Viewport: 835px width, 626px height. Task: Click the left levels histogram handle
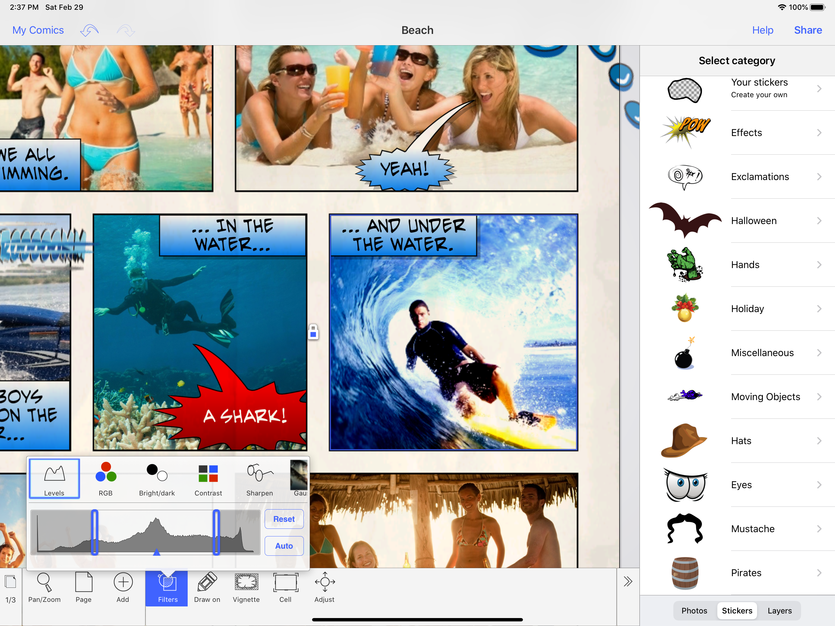(x=95, y=532)
